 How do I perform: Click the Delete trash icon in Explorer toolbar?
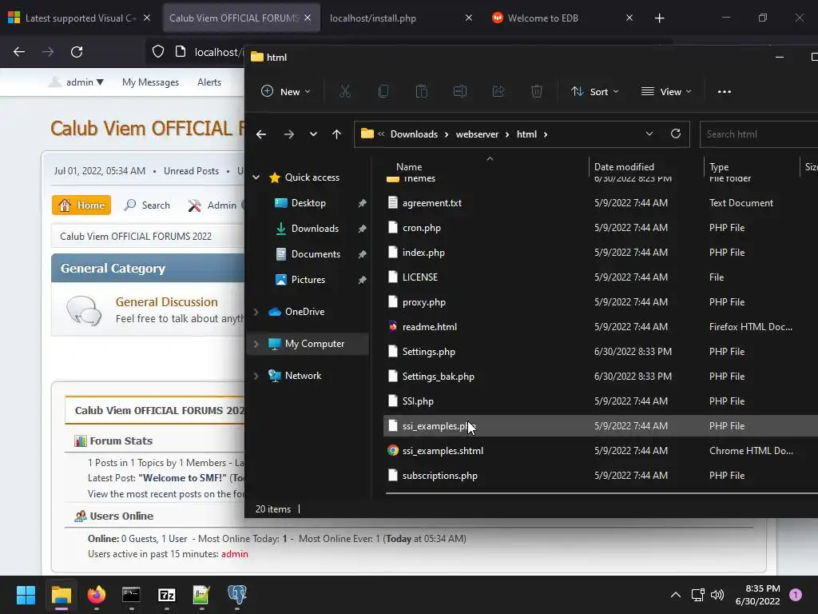[x=536, y=91]
